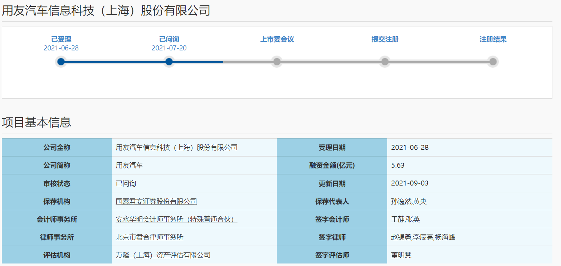561x266 pixels.
Task: Click the 评估机构 label cell
Action: pos(57,255)
